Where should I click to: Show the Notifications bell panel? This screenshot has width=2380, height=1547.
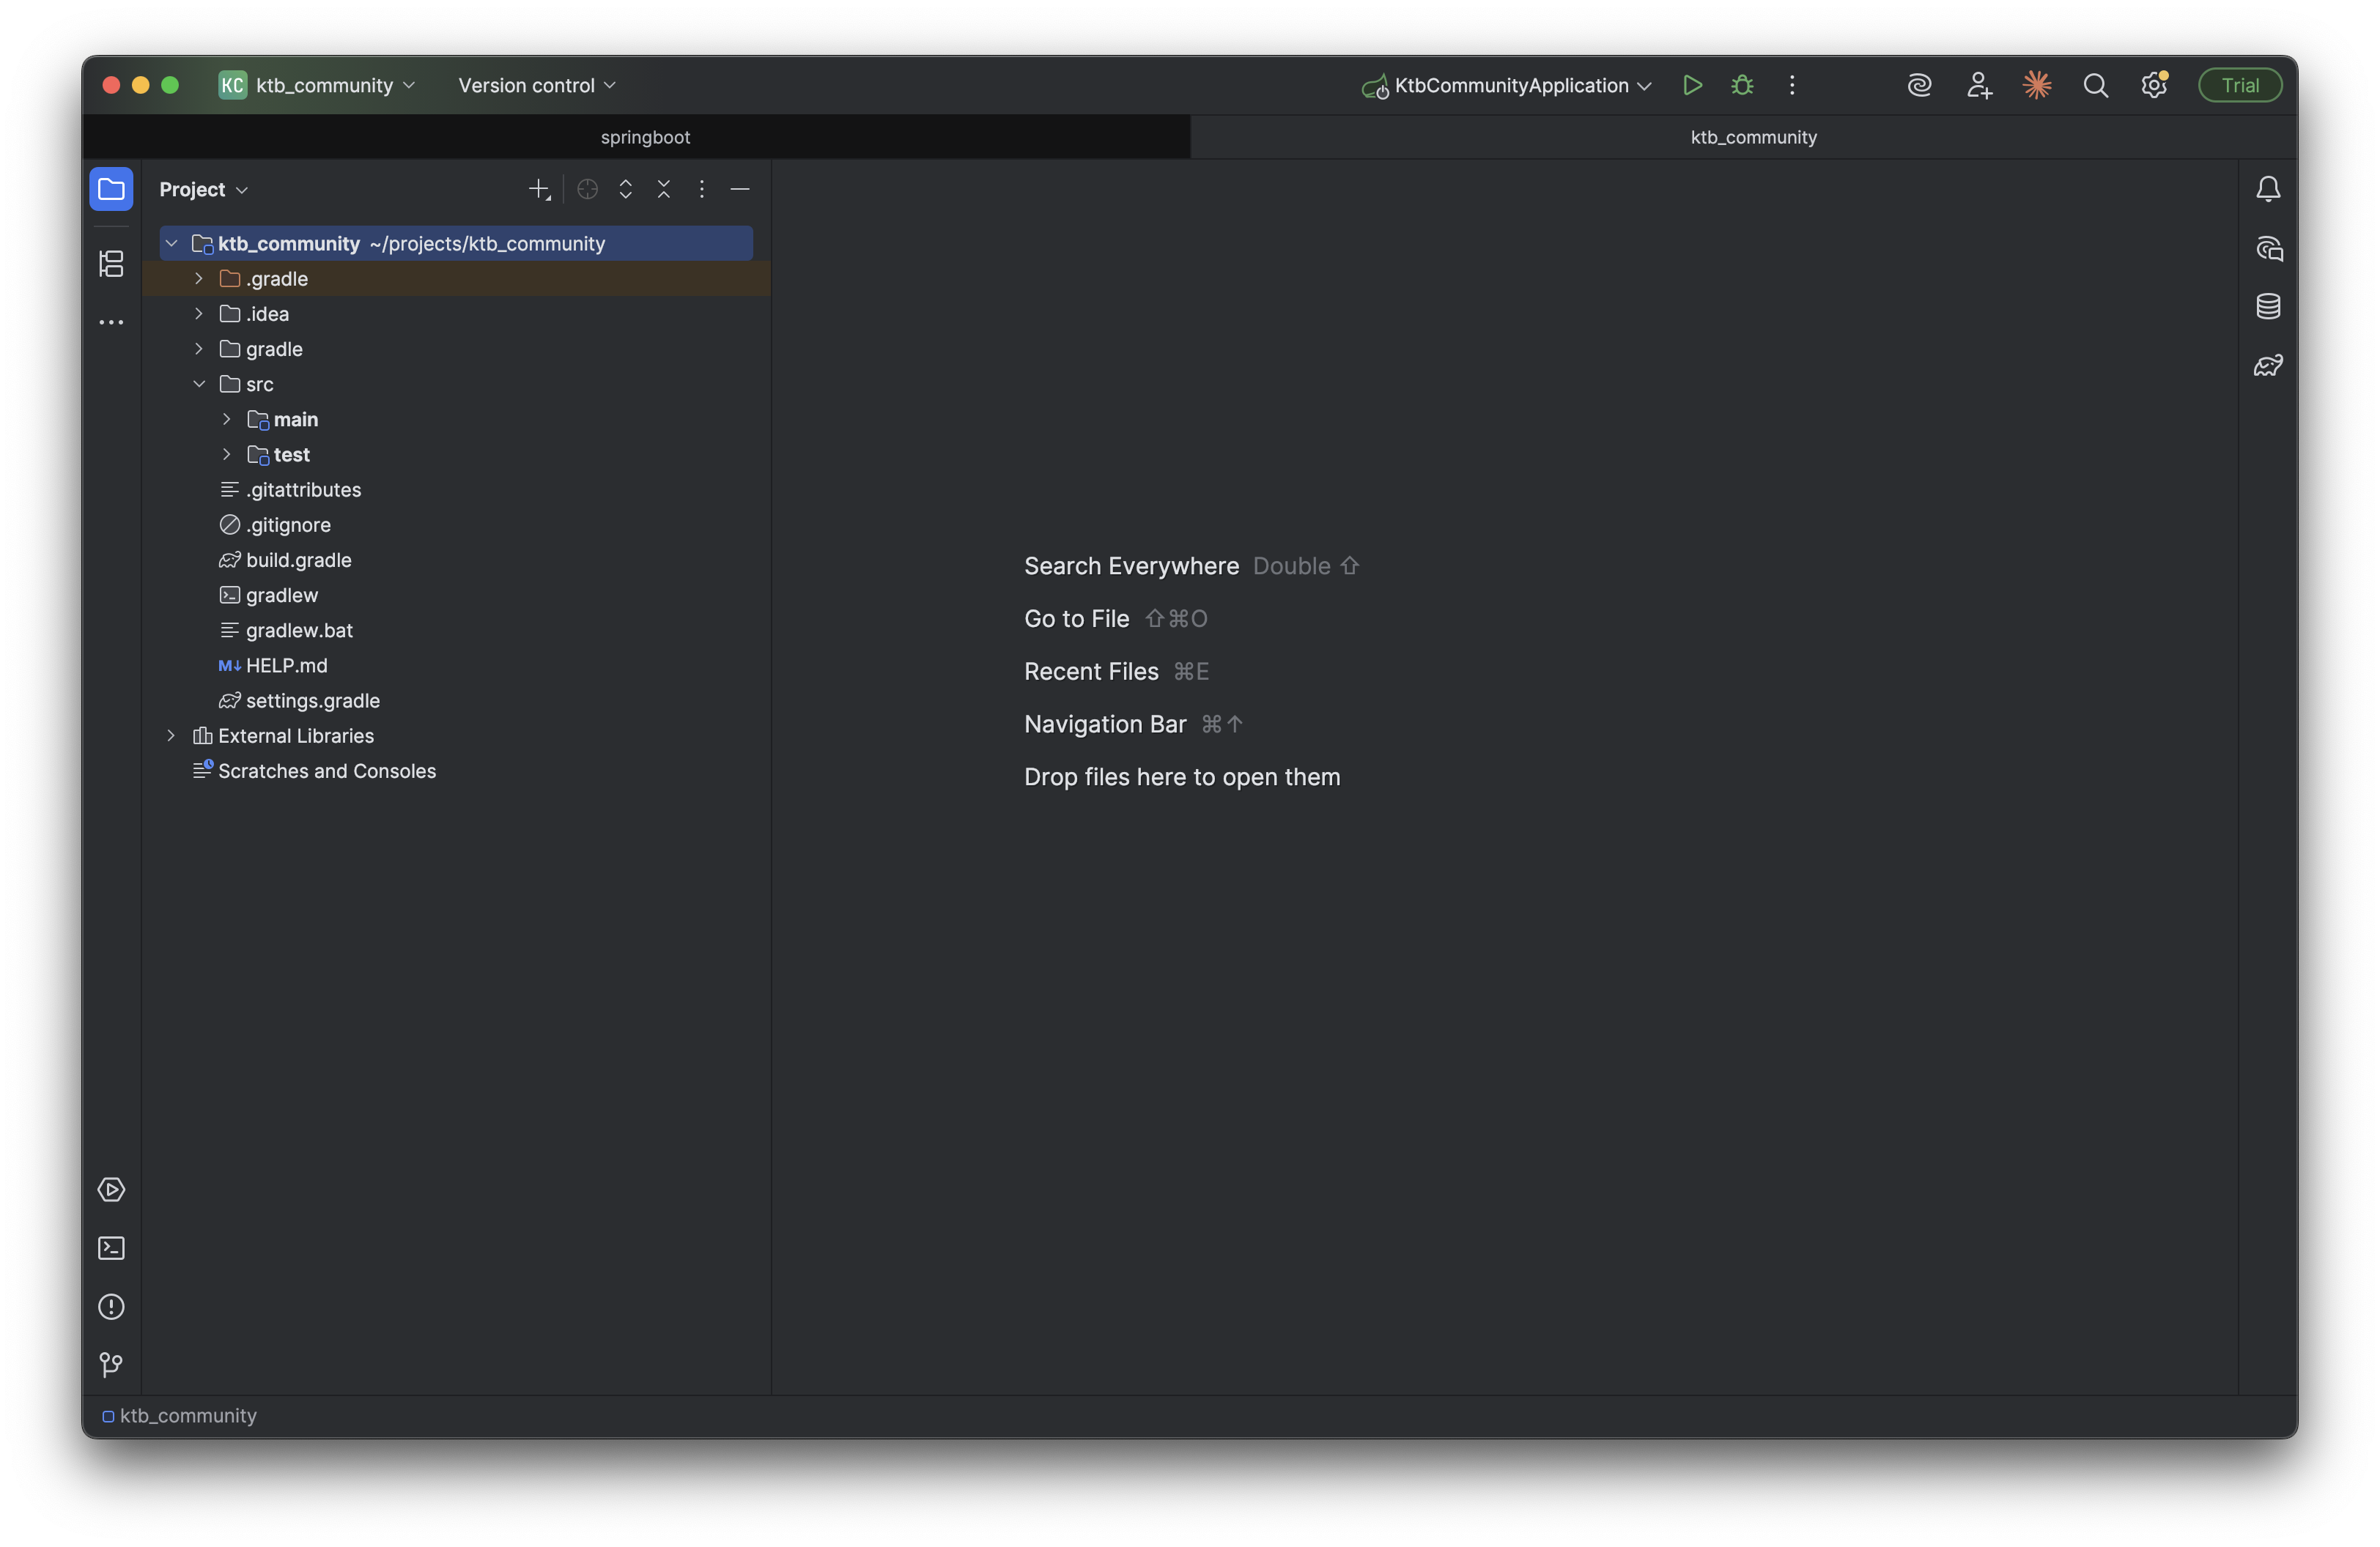[x=2268, y=189]
